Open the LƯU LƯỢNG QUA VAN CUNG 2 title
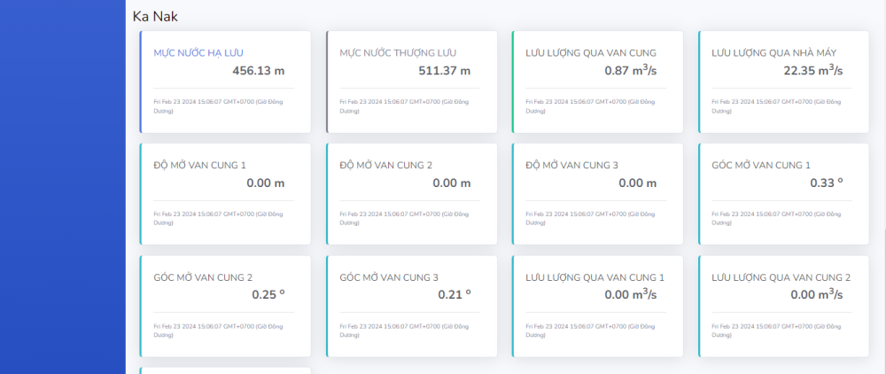886x374 pixels. click(781, 277)
